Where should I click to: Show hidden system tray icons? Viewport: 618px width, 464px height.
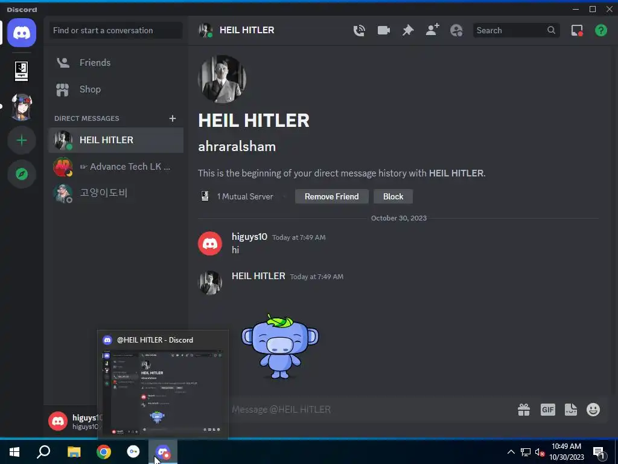511,452
